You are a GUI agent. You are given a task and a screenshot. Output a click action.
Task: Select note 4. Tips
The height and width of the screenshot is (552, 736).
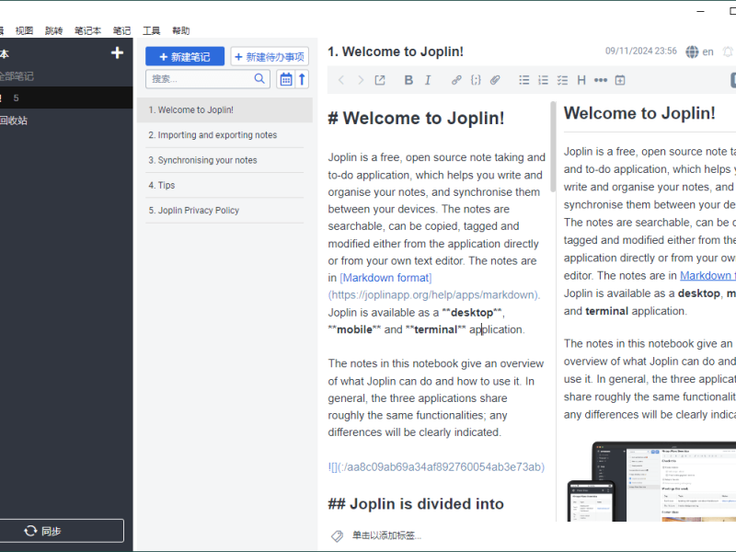(224, 186)
